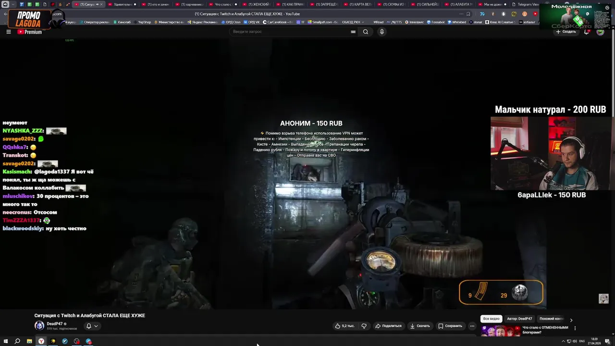Open browser page options (three dots) in address bar
Screen dimensions: 615x346
pos(461,14)
